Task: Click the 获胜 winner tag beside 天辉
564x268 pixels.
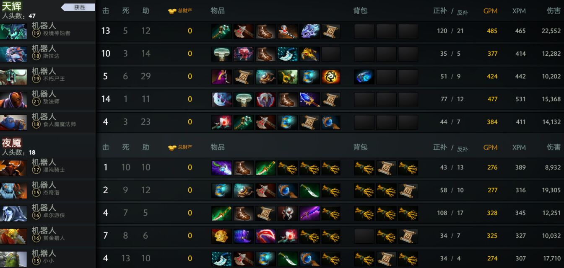Action: click(79, 7)
